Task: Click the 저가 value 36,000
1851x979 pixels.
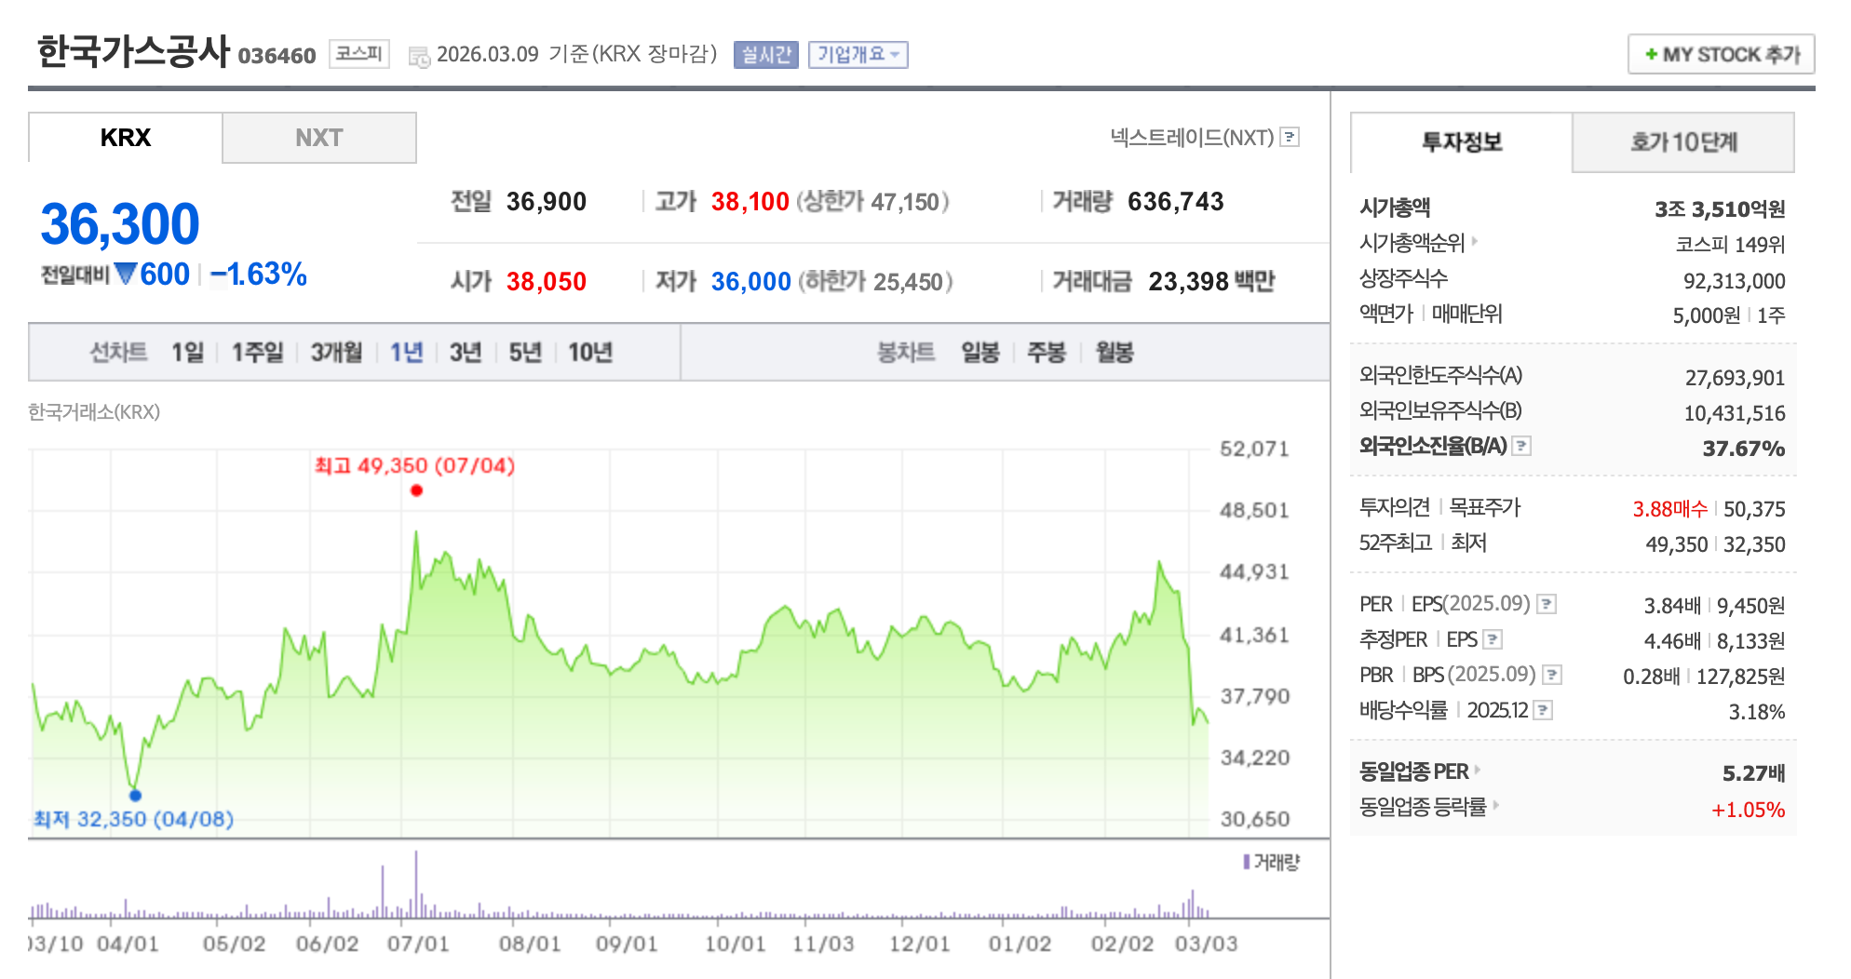Action: [750, 281]
